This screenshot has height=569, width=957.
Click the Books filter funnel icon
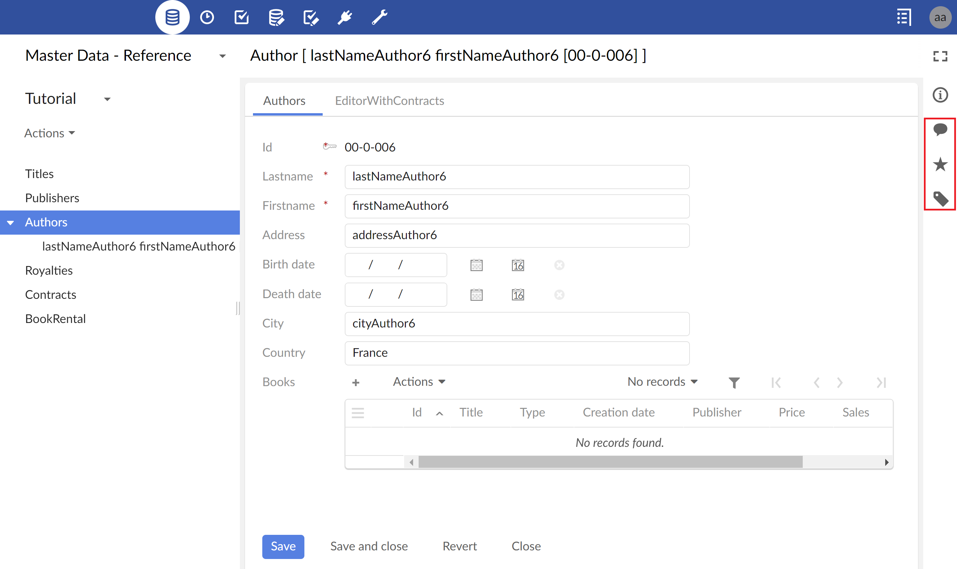pos(734,382)
